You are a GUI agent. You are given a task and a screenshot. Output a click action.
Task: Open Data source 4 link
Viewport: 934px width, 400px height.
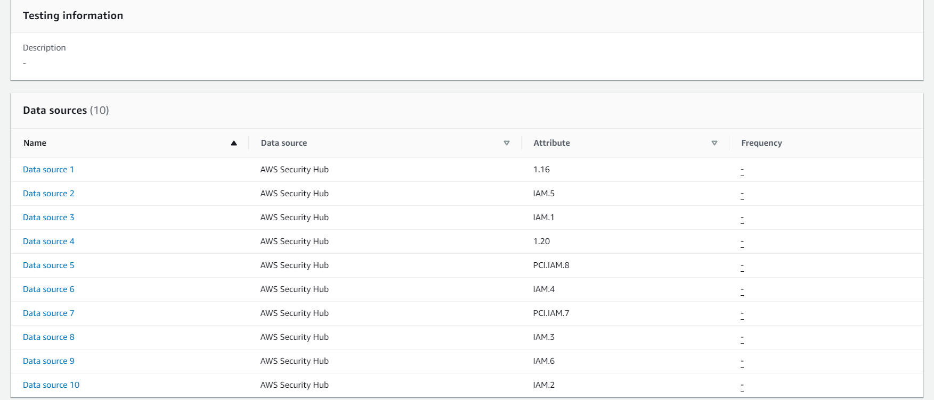point(48,241)
